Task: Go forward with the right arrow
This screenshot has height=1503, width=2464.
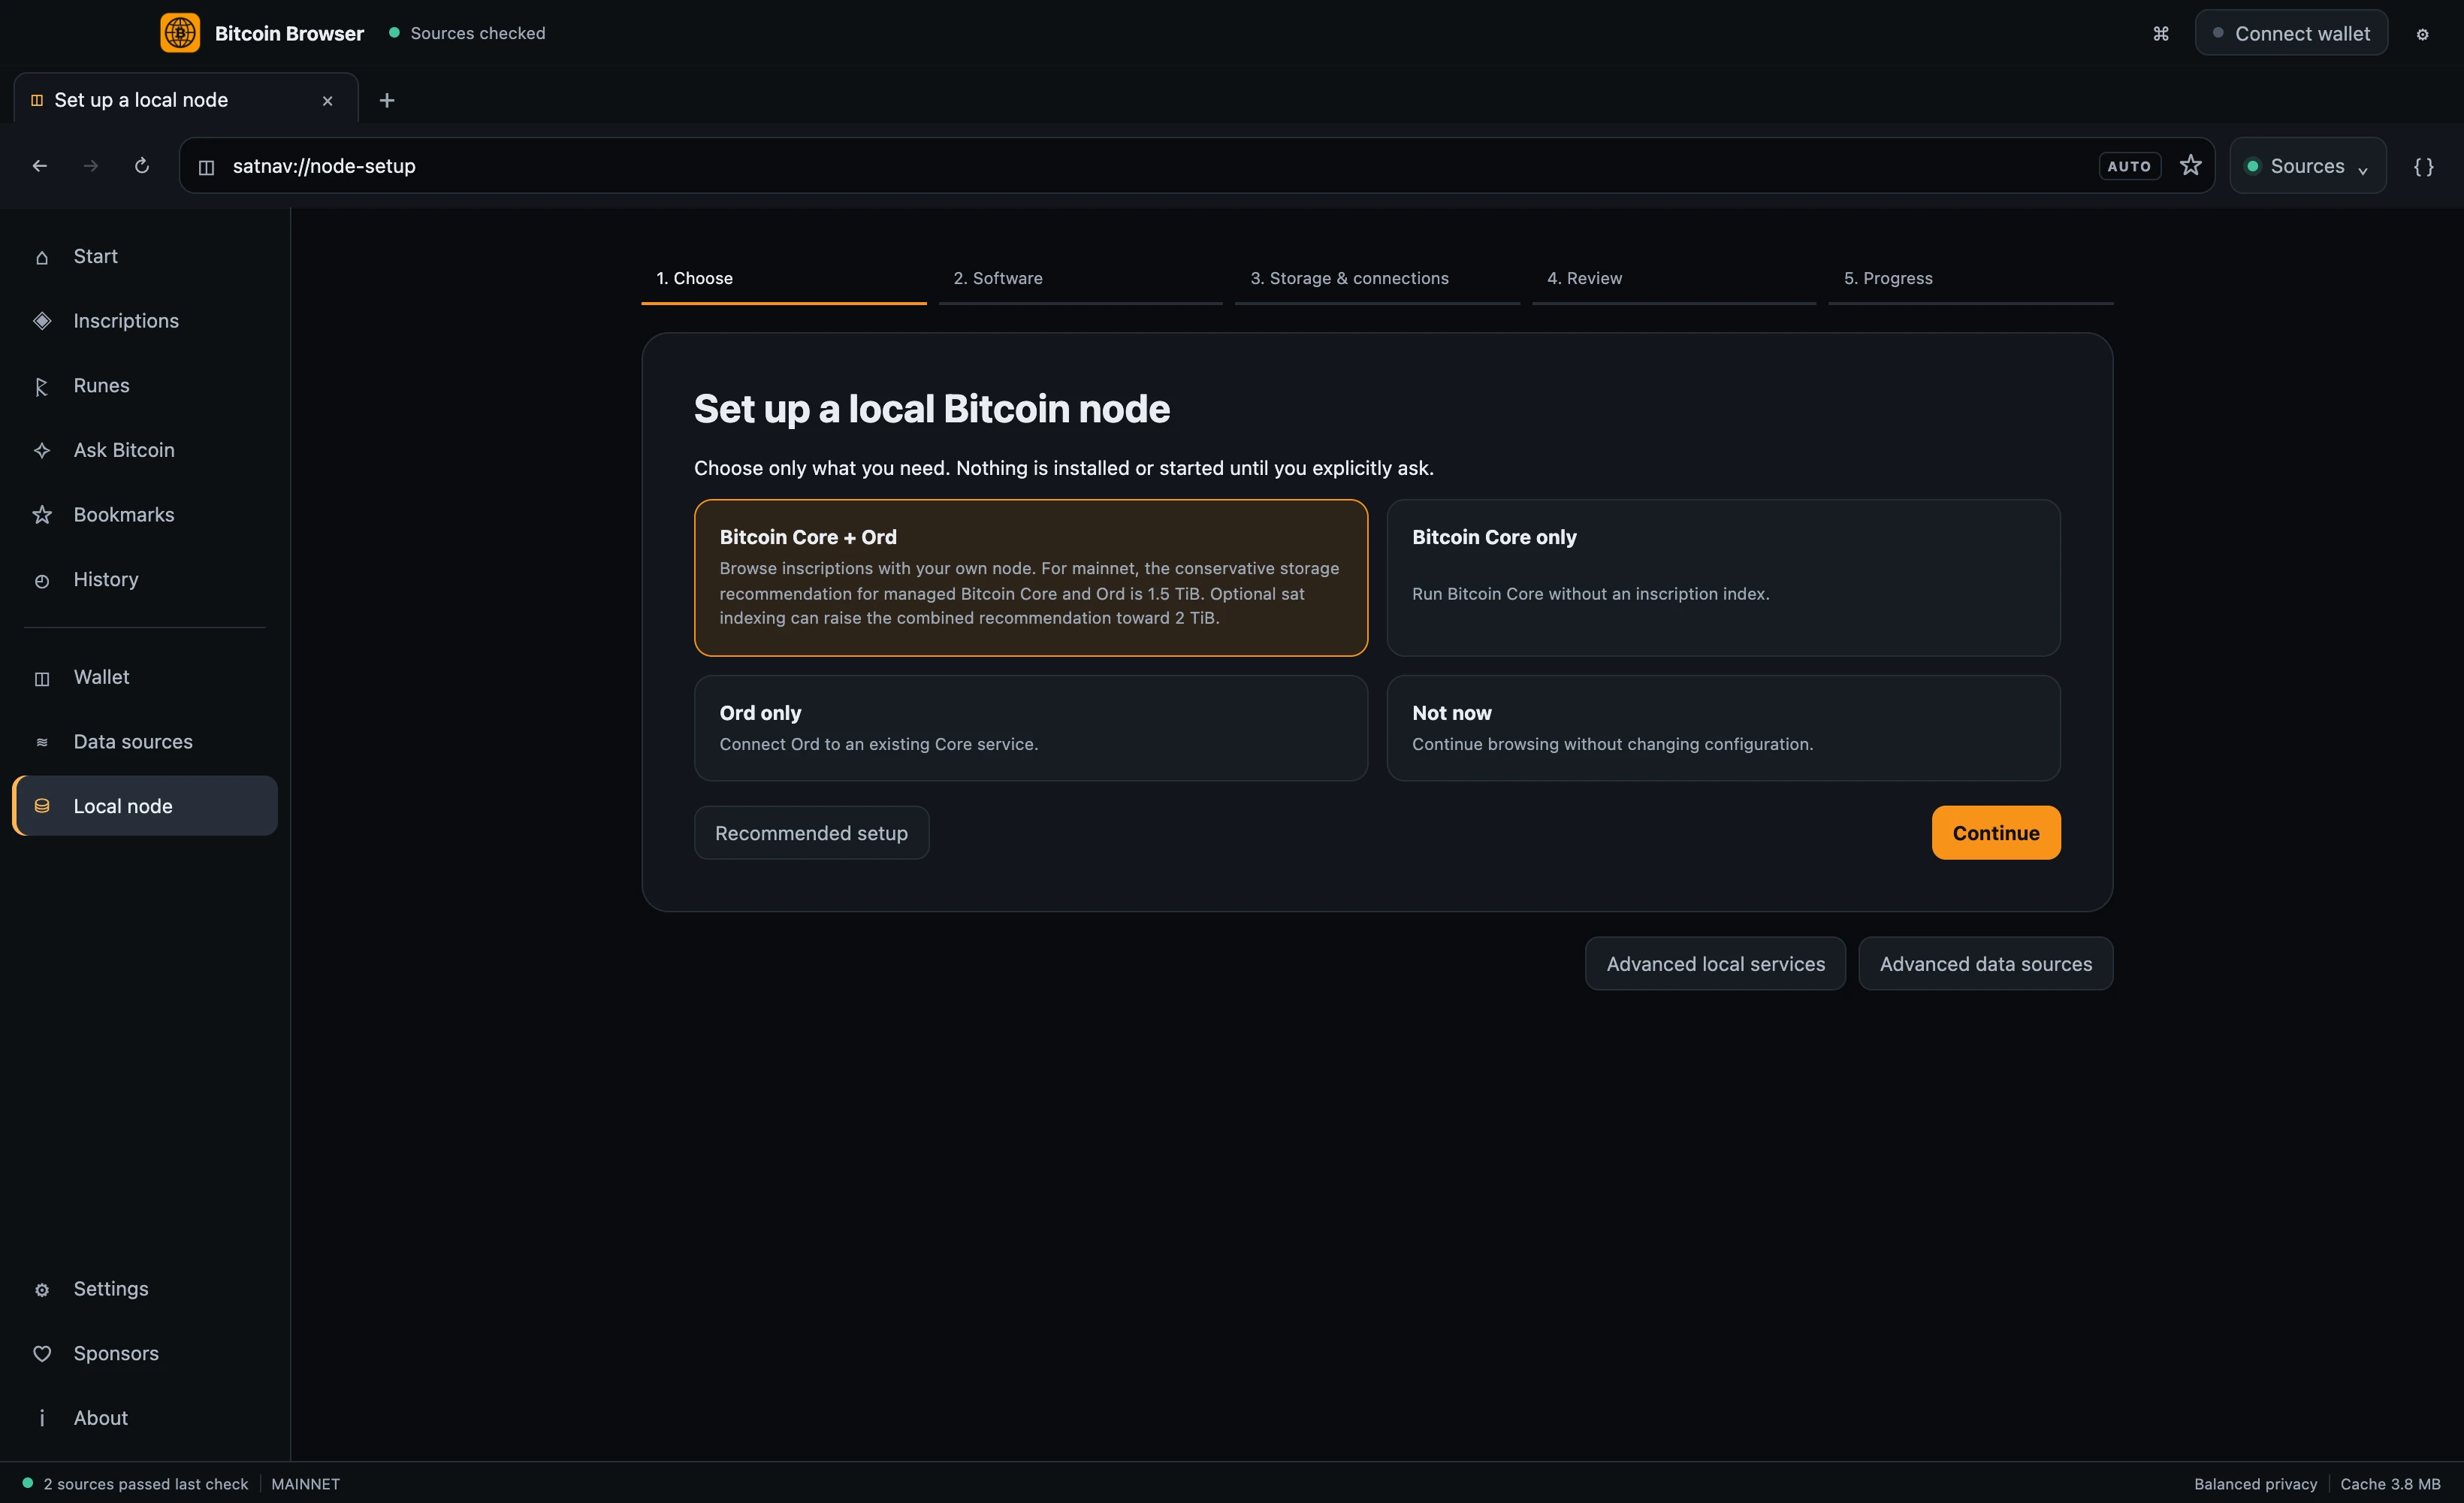Action: pyautogui.click(x=91, y=166)
